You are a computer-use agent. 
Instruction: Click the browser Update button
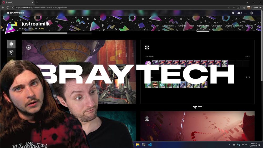tap(255, 8)
